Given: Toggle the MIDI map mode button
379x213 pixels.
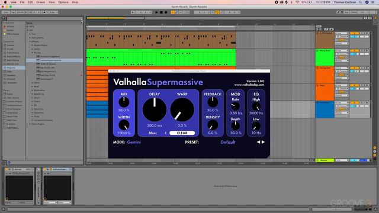Looking at the screenshot, I should (x=354, y=12).
